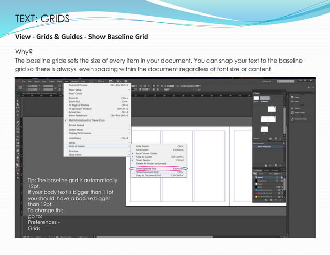Click the Pages panel vertical scrollbar
Screen dimensions: 330x255
[x=284, y=120]
